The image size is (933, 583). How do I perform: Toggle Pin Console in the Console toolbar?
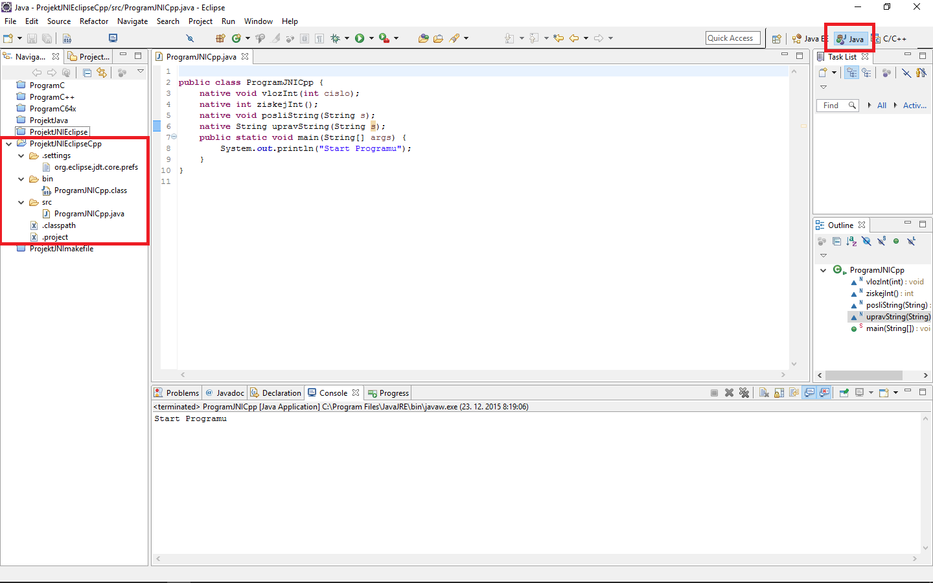pos(846,392)
